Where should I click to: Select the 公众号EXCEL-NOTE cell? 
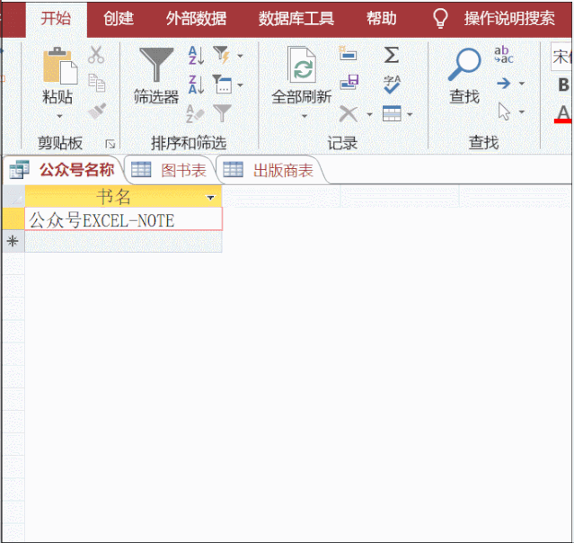[123, 219]
